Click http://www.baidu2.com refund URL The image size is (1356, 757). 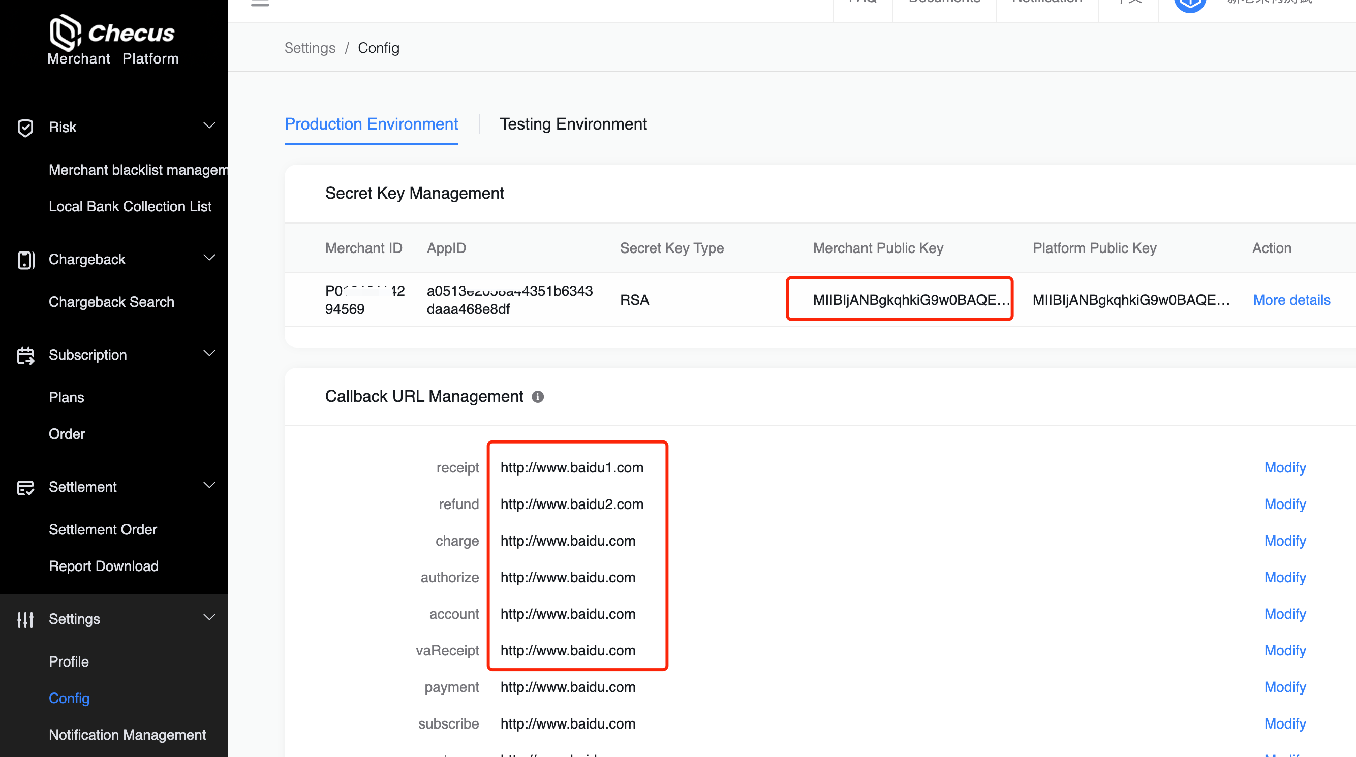point(572,504)
